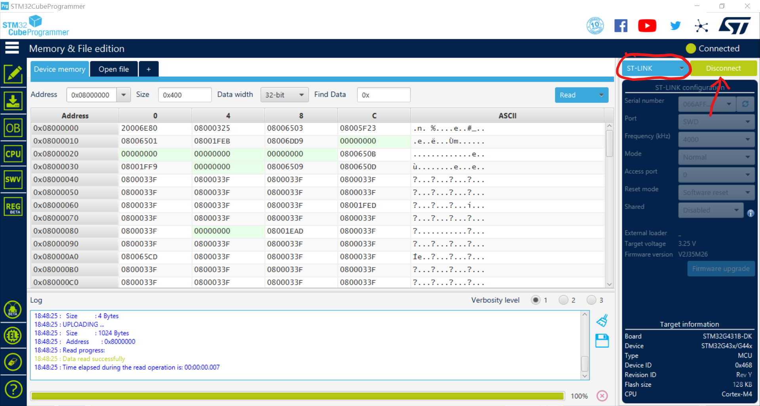
Task: Expand the Read button dropdown arrow
Action: click(601, 95)
